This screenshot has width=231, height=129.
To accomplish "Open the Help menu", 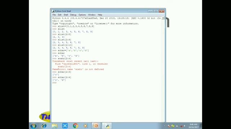I will click(100, 15).
